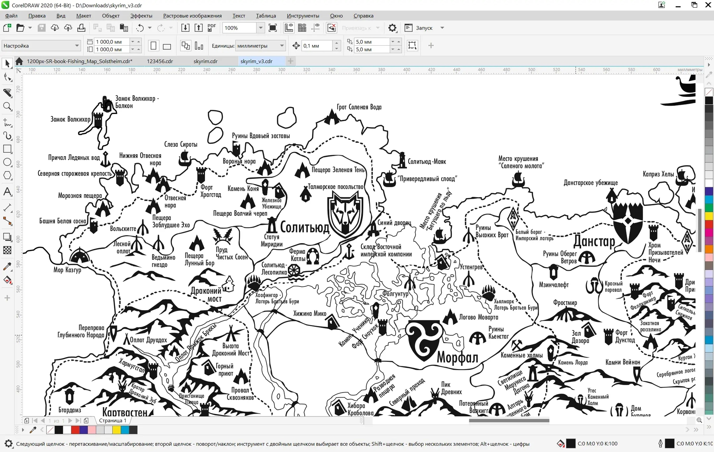714x452 pixels.
Task: Set portrait page orientation
Action: coord(153,46)
